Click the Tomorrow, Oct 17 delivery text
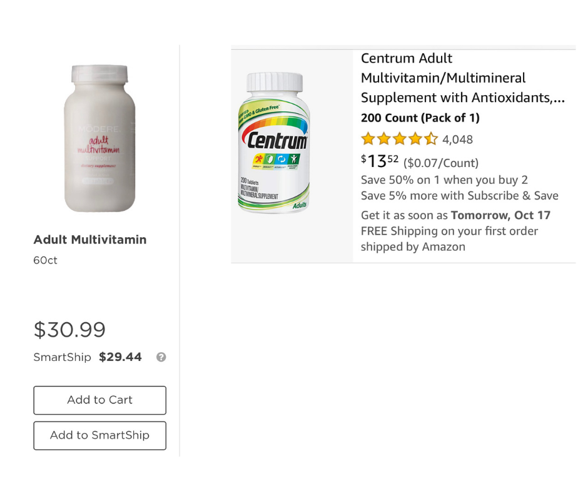 (500, 215)
